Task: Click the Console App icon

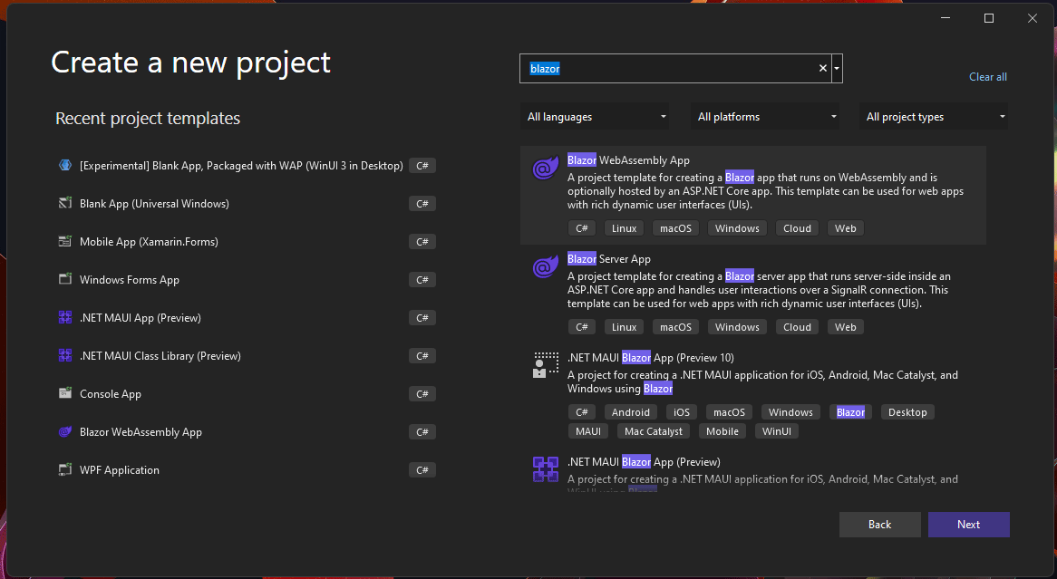Action: (x=65, y=393)
